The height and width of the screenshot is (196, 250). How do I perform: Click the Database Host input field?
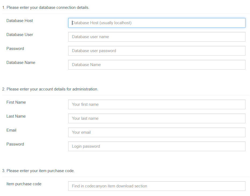click(157, 23)
